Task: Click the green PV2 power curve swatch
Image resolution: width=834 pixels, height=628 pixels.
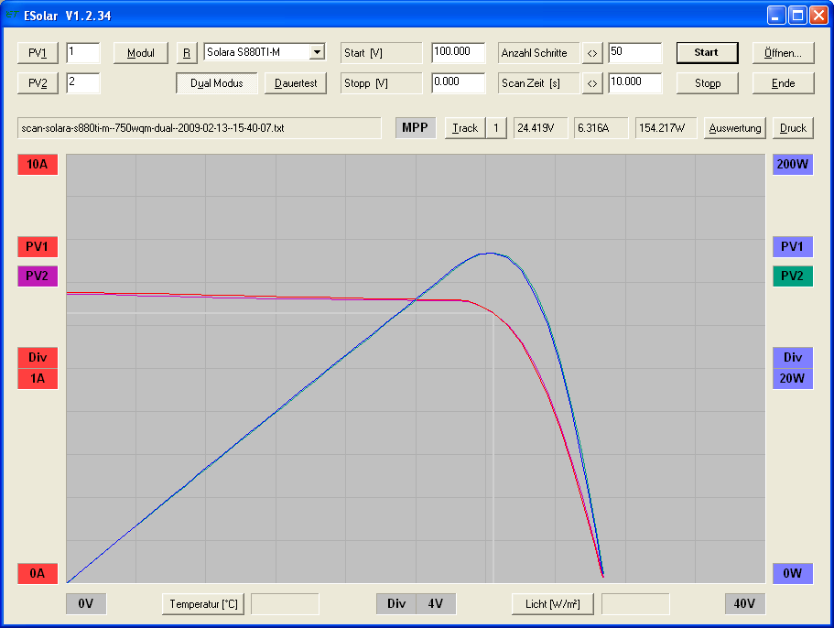Action: coord(793,276)
